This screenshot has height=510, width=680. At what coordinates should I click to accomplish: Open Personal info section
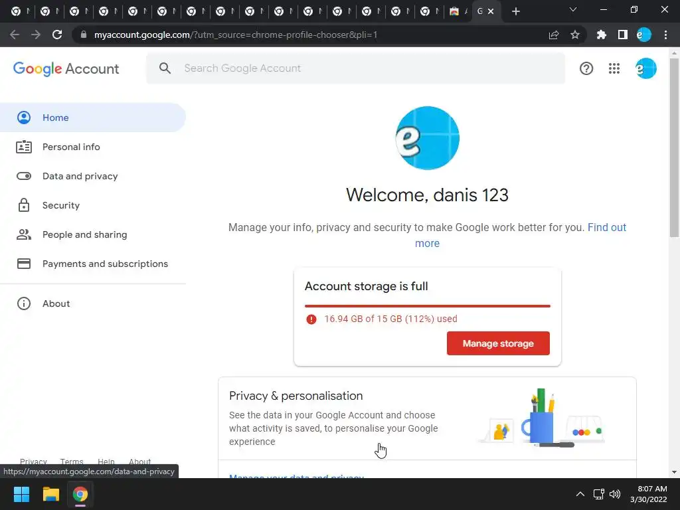[x=93, y=147]
